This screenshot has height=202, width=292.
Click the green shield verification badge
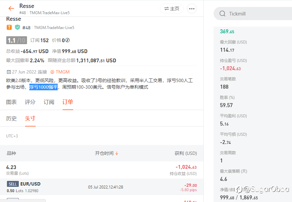17,27
